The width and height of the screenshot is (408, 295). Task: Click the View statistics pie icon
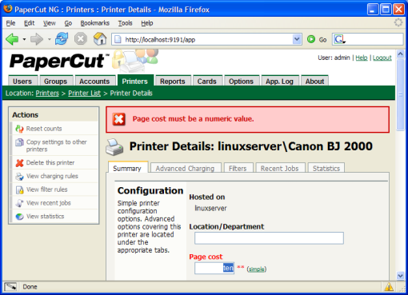[19, 217]
